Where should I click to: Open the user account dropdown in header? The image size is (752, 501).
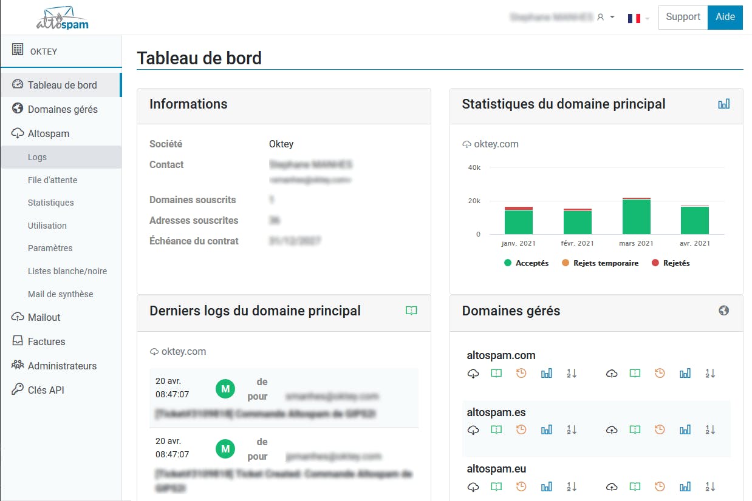tap(563, 18)
